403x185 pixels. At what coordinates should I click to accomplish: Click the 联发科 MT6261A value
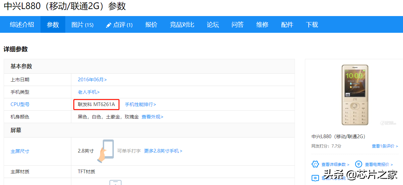point(96,104)
